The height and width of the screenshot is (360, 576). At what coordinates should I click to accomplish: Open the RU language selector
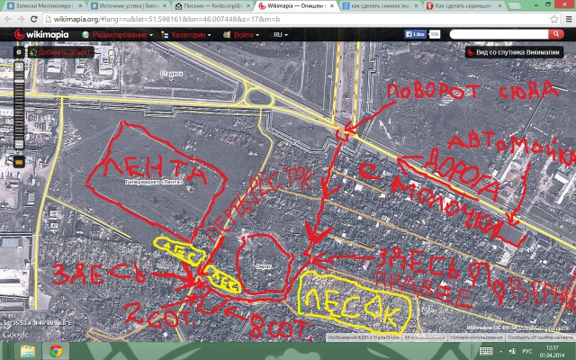[x=281, y=34]
